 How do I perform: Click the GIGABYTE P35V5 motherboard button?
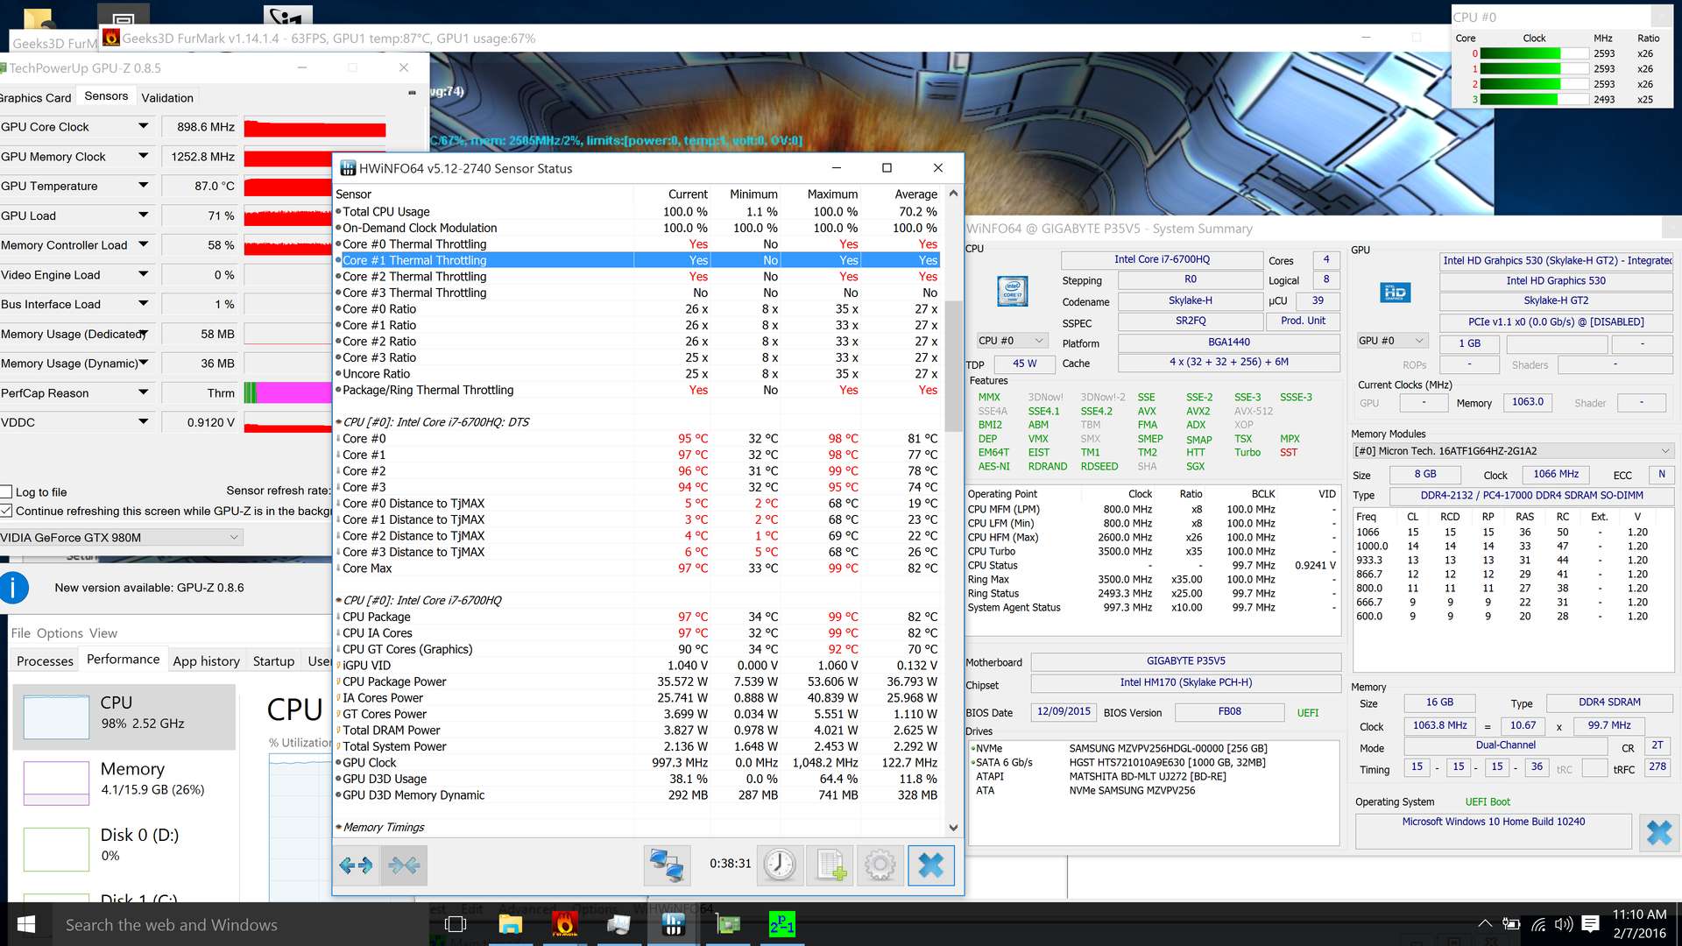[1186, 661]
